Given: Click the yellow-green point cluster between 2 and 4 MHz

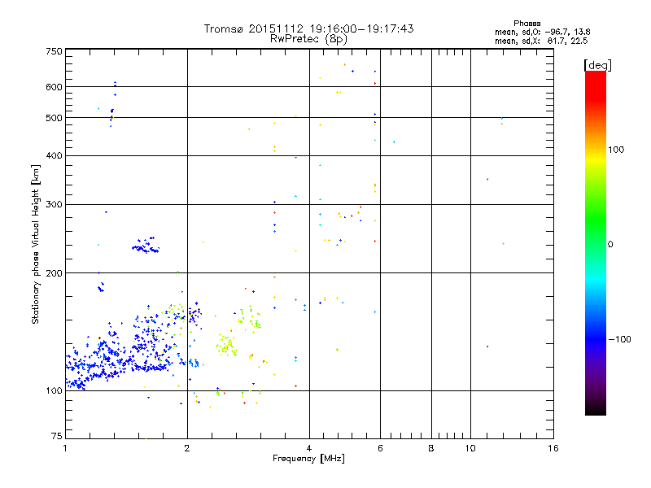Looking at the screenshot, I should [x=226, y=345].
